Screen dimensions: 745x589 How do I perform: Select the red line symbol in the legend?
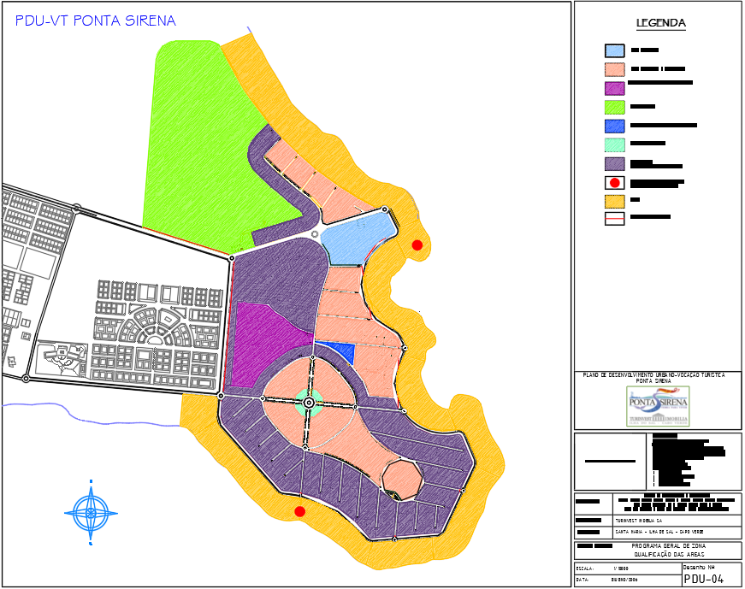coord(614,219)
